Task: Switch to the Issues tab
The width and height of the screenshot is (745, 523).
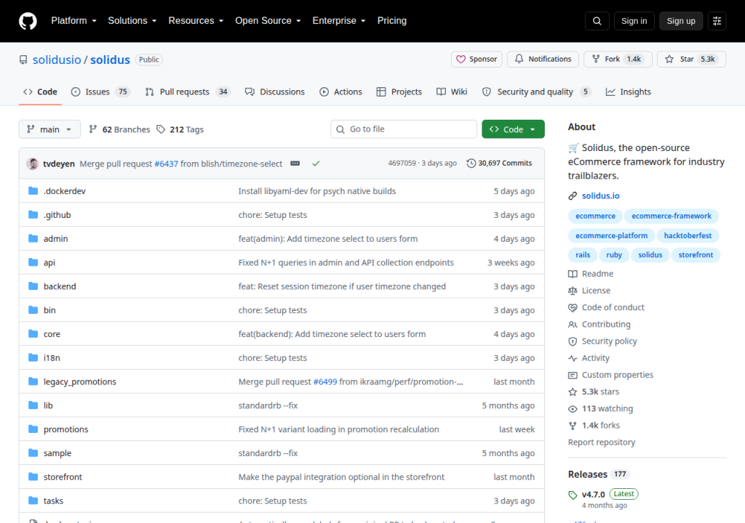Action: [100, 92]
